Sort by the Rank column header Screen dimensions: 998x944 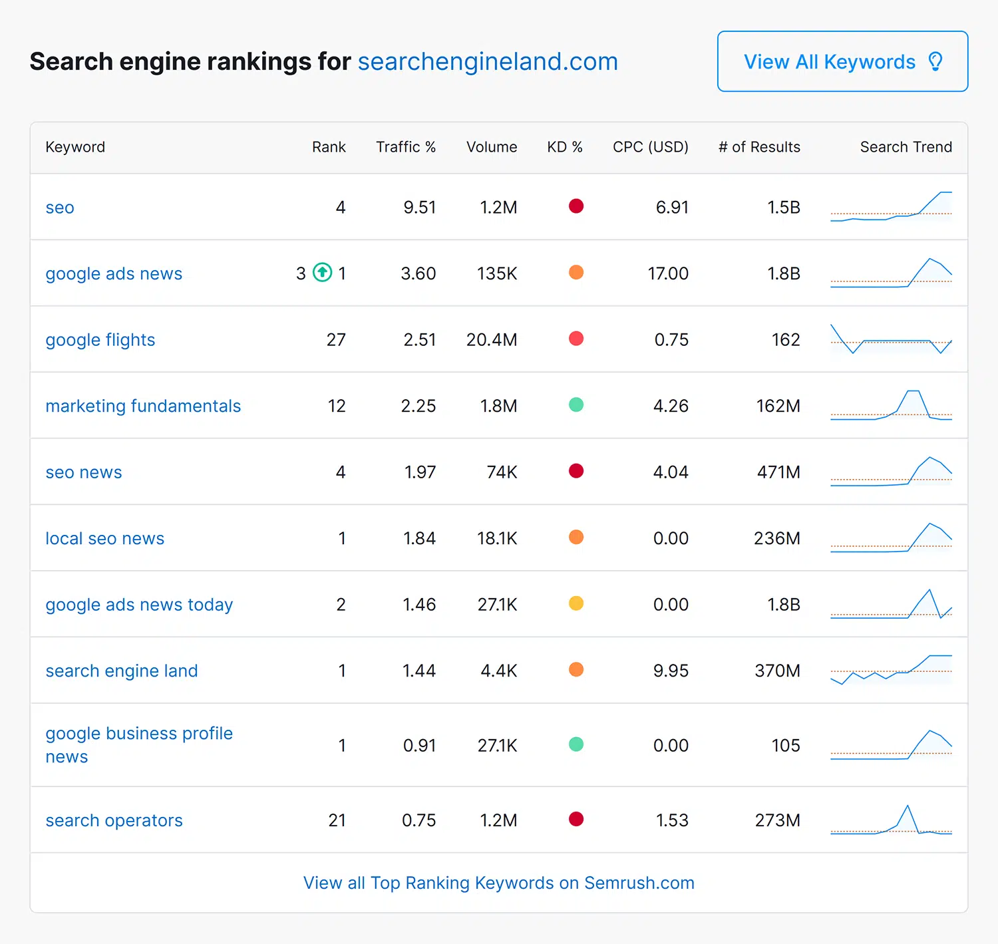pos(328,147)
